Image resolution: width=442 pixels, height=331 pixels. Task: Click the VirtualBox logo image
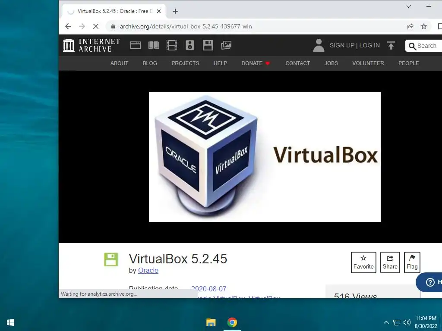point(265,157)
